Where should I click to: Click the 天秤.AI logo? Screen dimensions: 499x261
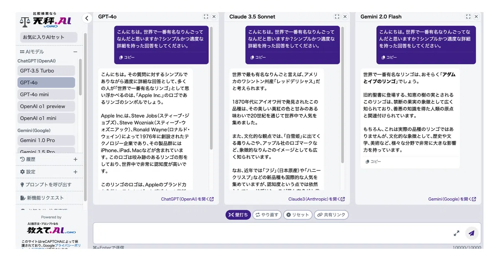(46, 20)
